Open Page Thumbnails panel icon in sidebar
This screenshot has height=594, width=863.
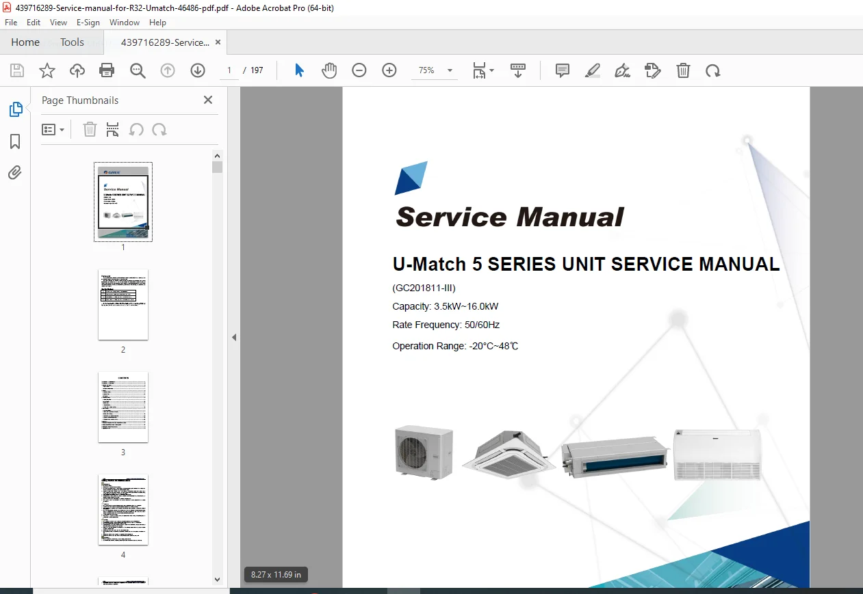click(x=15, y=109)
